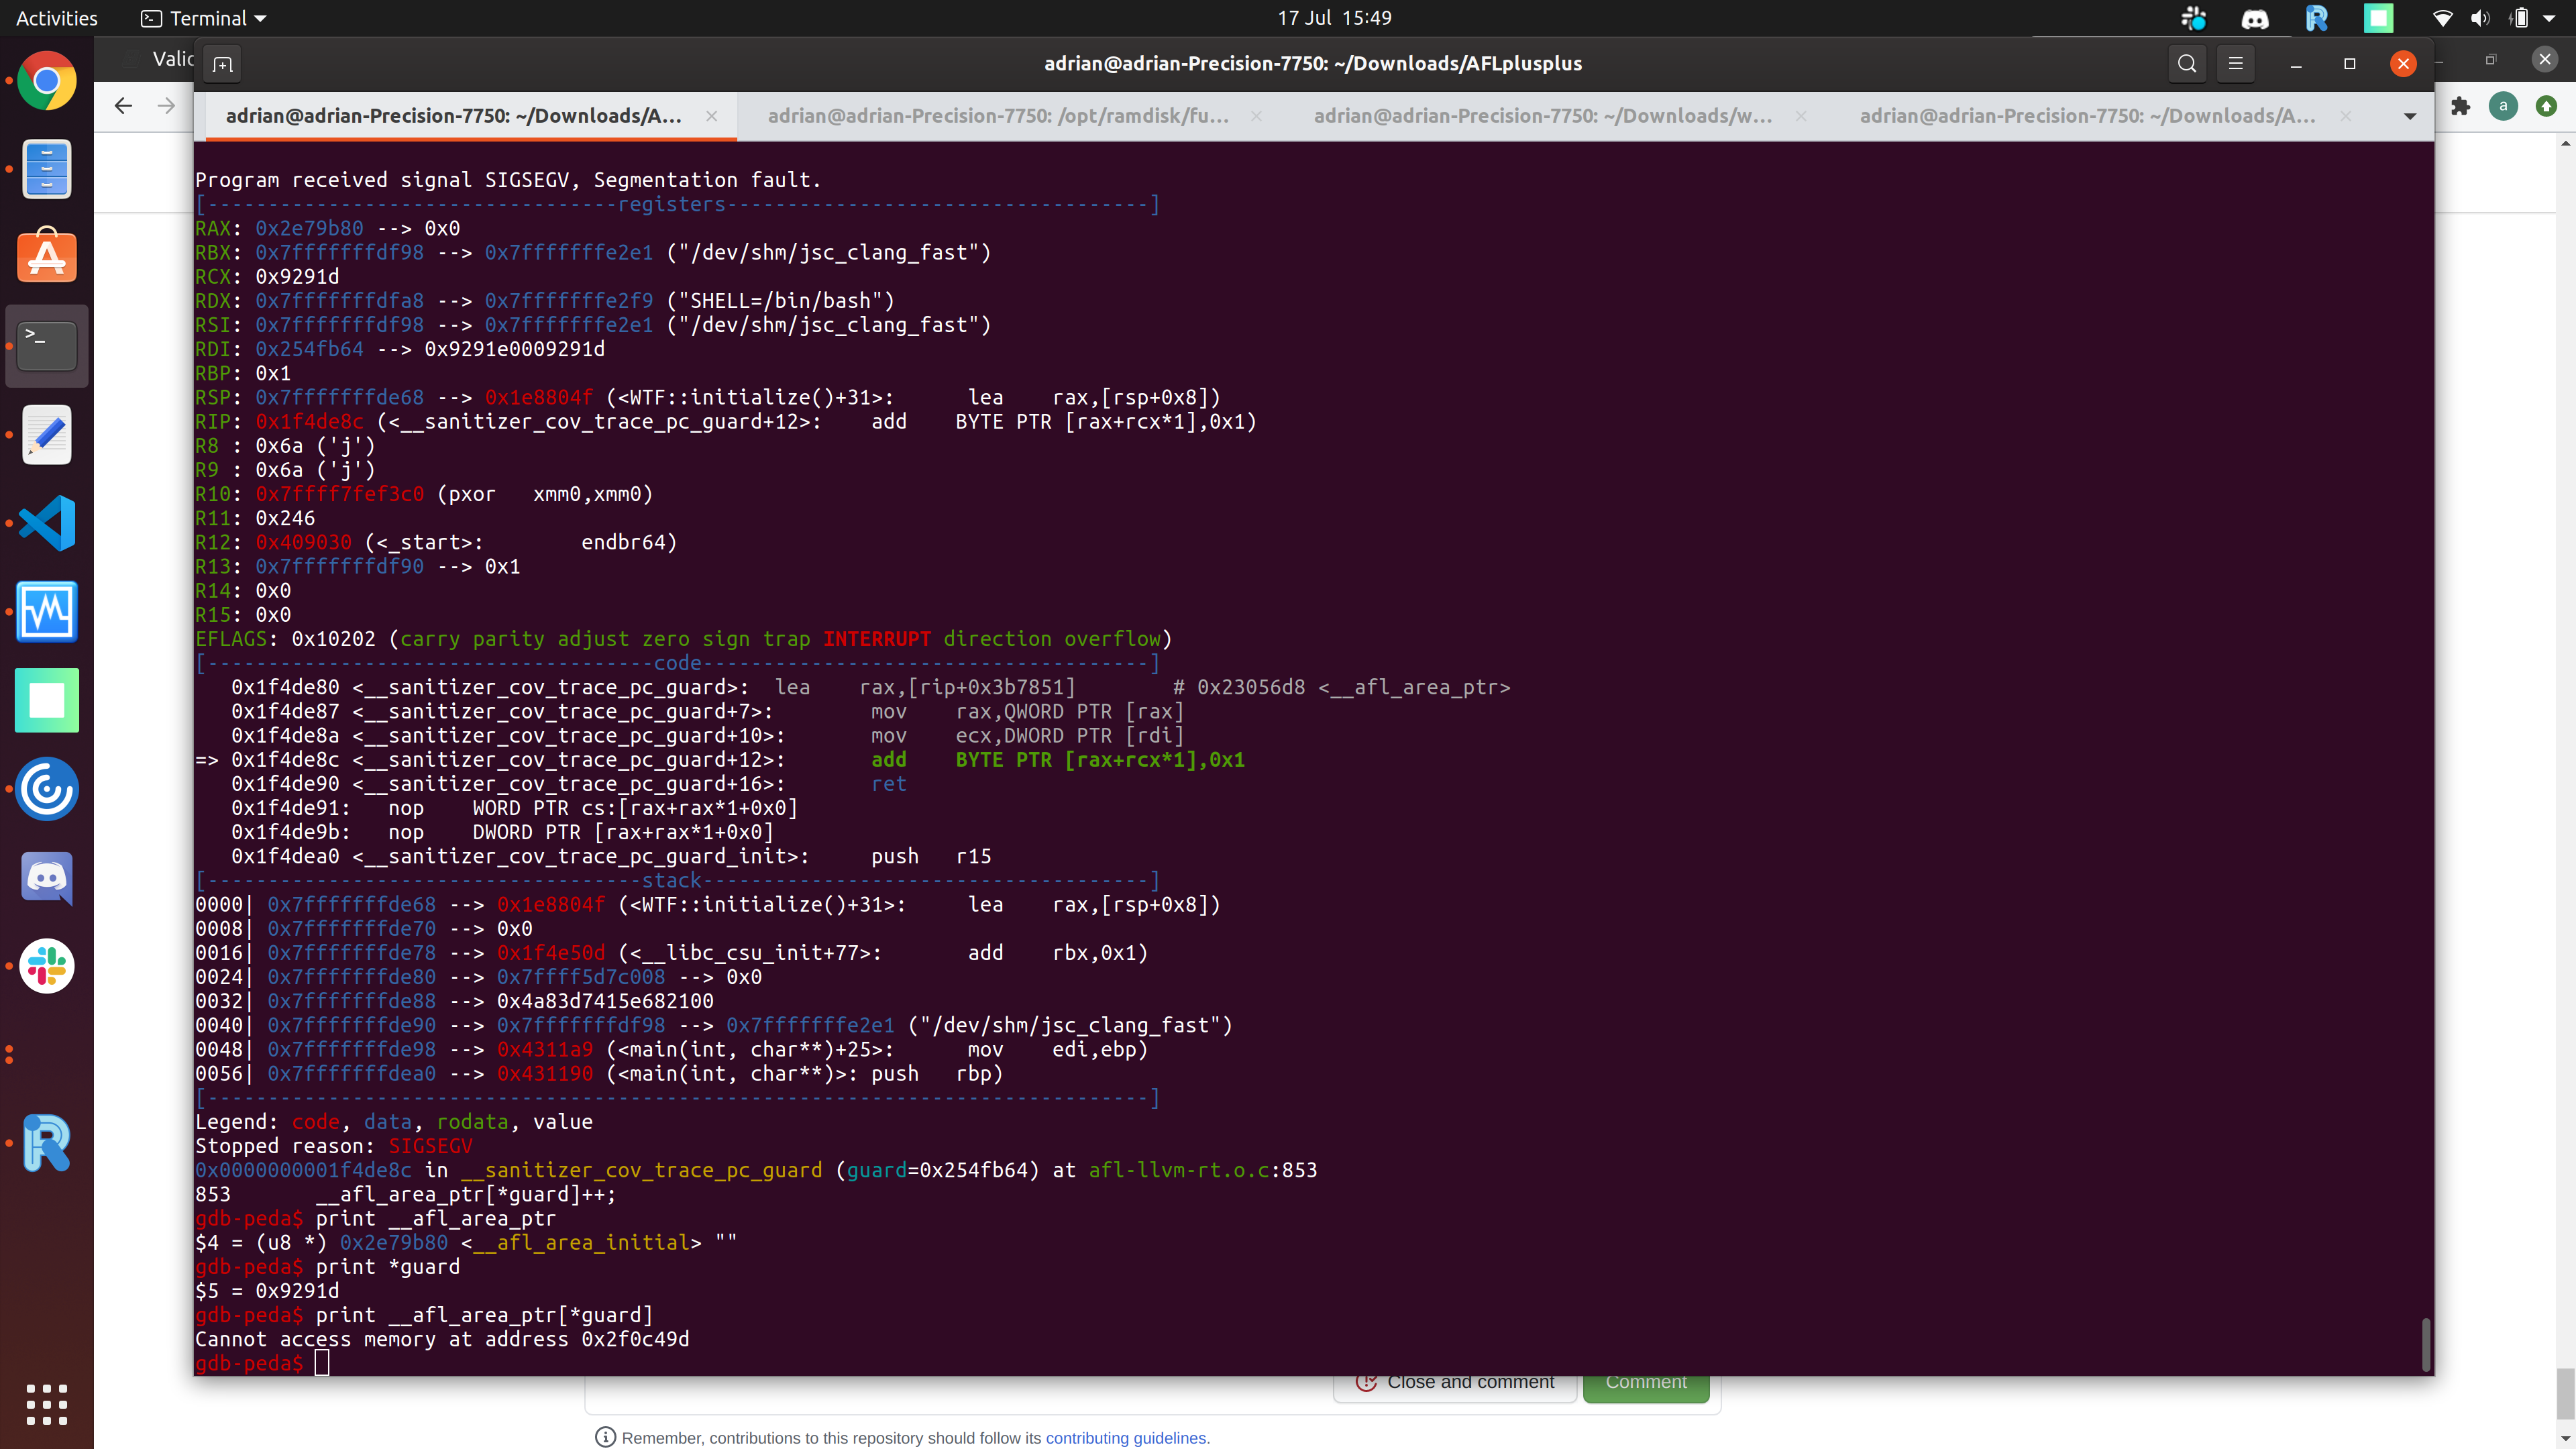2576x1449 pixels.
Task: Open the contributing guidelines link
Action: coord(1127,1437)
